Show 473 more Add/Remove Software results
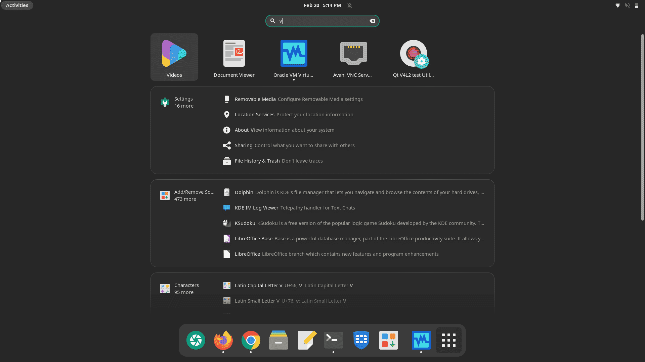 point(187,195)
